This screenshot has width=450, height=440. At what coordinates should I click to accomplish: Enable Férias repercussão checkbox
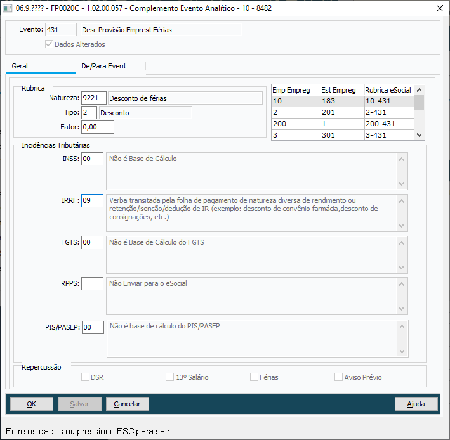tap(254, 377)
